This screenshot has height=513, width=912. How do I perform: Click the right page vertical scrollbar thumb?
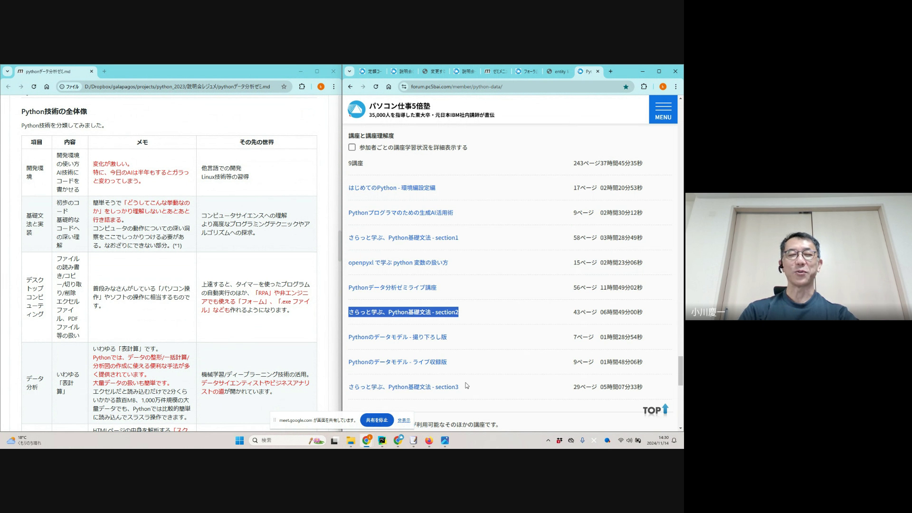(x=680, y=370)
